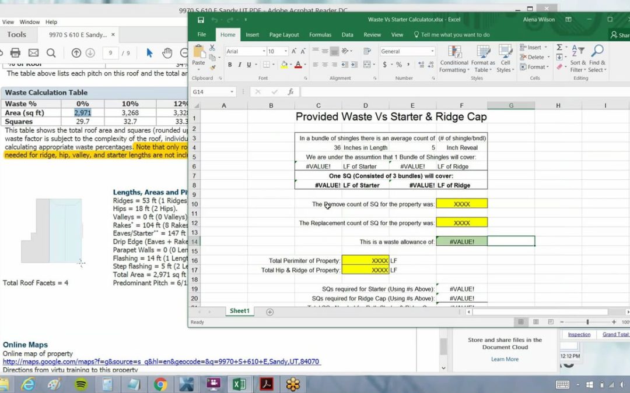This screenshot has height=393, width=630.
Task: Open the search magnifier in Acrobat toolbar
Action: [51, 52]
